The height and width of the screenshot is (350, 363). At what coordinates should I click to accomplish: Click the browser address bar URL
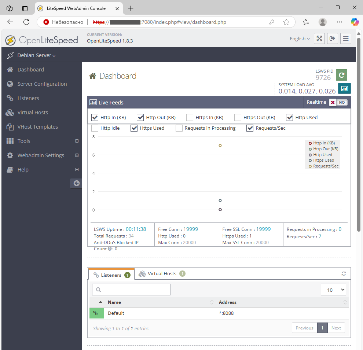pos(159,22)
